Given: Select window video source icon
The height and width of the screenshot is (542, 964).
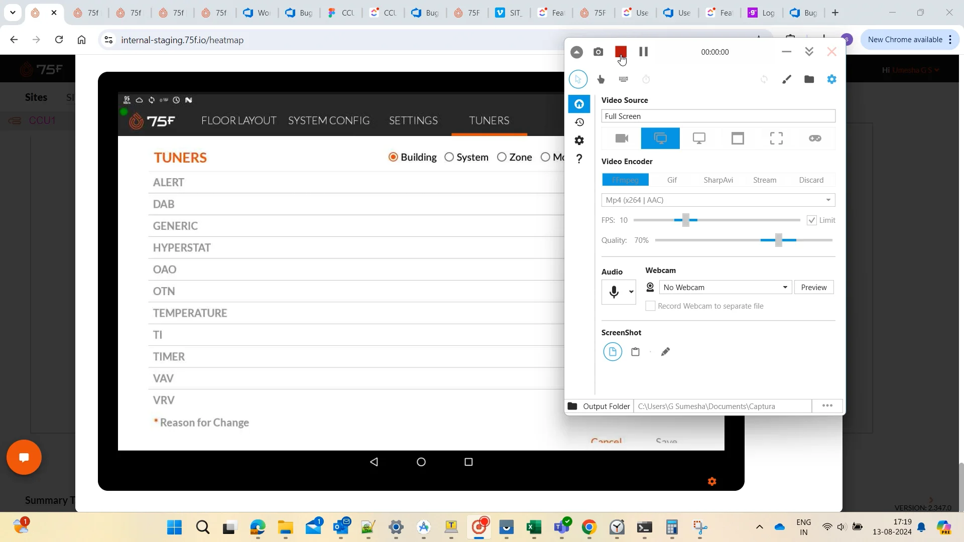Looking at the screenshot, I should (738, 139).
